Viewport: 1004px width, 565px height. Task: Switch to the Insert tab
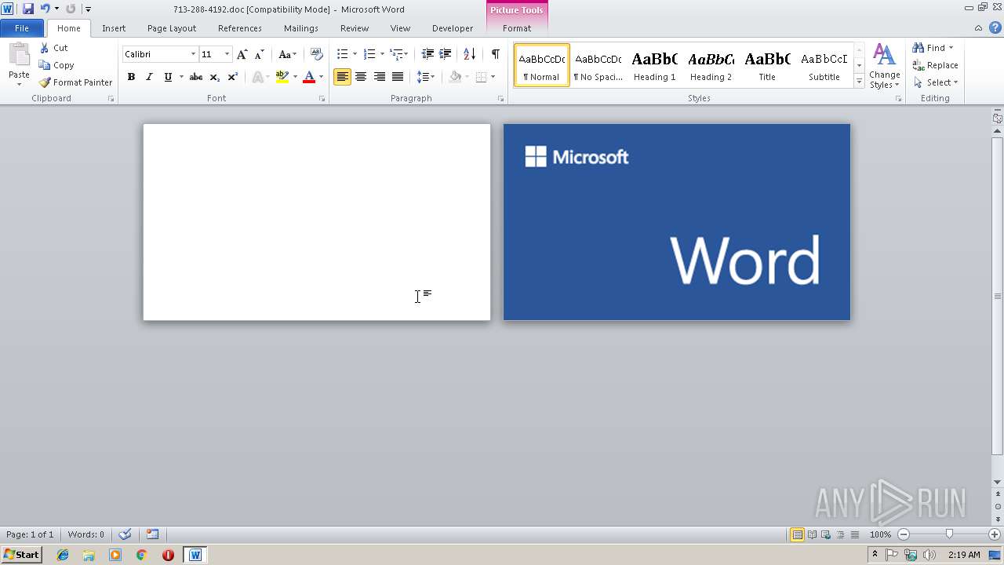[114, 28]
